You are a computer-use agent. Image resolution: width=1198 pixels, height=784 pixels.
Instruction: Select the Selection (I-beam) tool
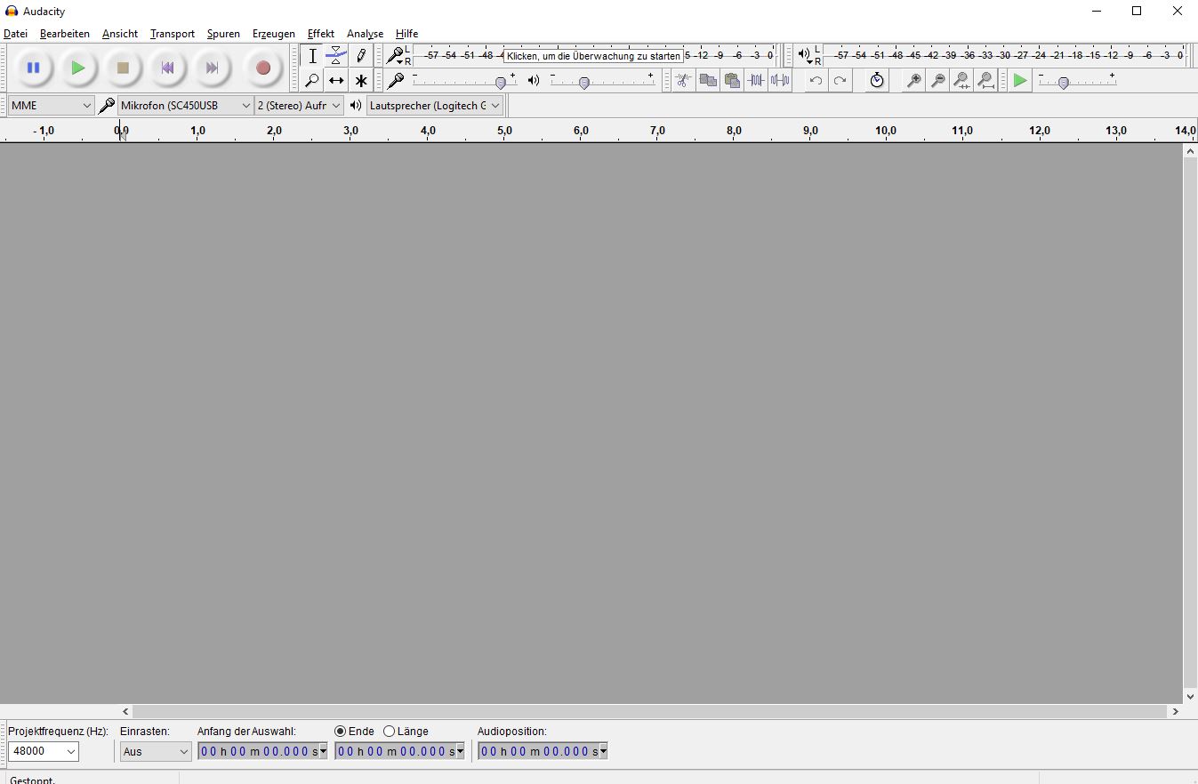click(x=312, y=56)
